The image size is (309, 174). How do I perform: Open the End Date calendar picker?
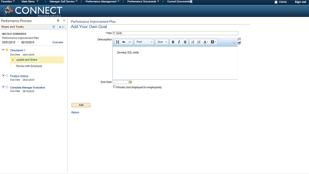(130, 82)
